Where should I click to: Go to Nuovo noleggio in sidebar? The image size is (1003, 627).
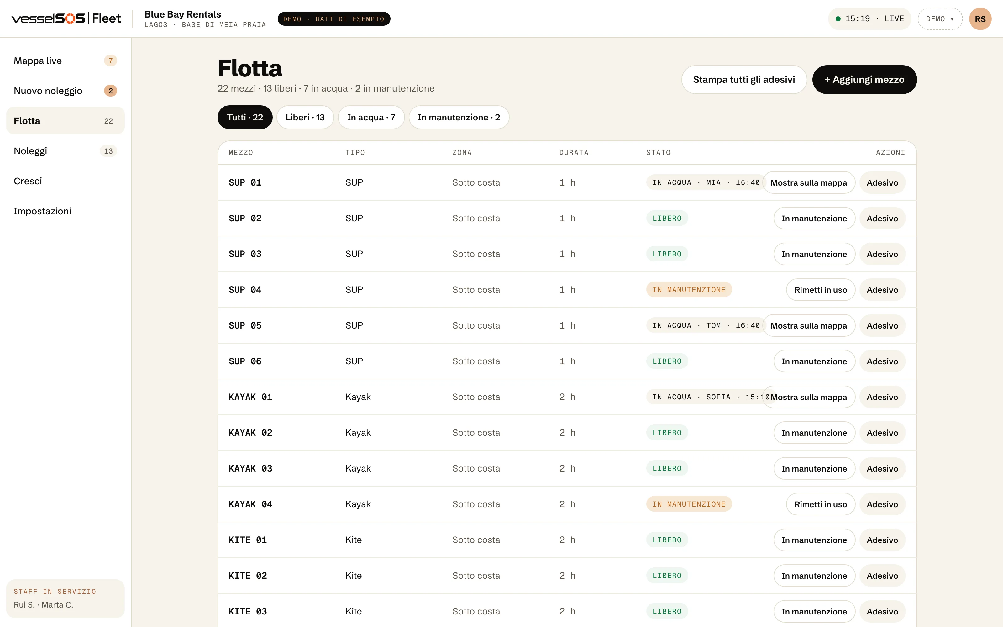(66, 91)
